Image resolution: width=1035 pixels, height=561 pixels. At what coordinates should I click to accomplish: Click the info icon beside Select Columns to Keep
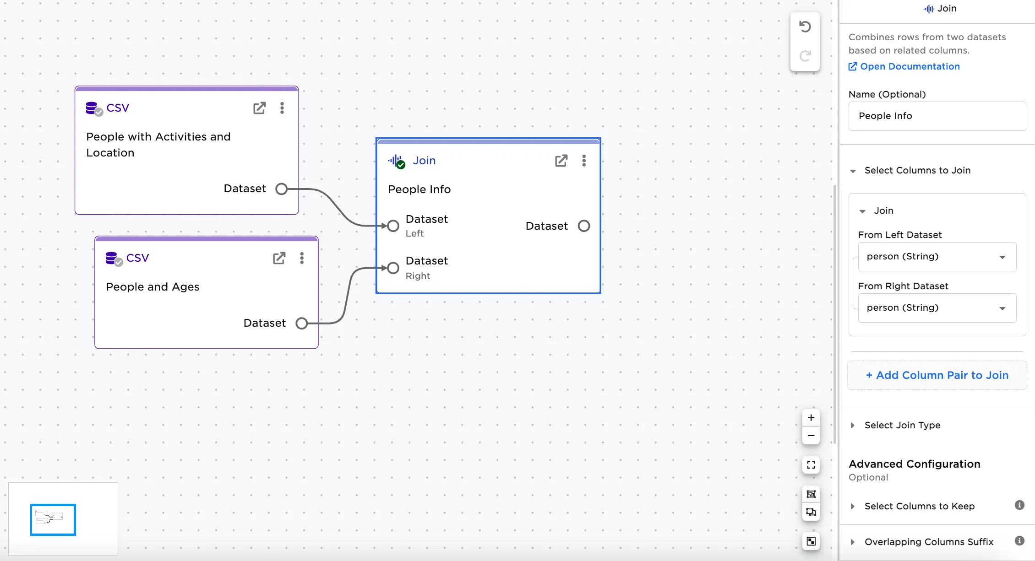click(x=1019, y=505)
